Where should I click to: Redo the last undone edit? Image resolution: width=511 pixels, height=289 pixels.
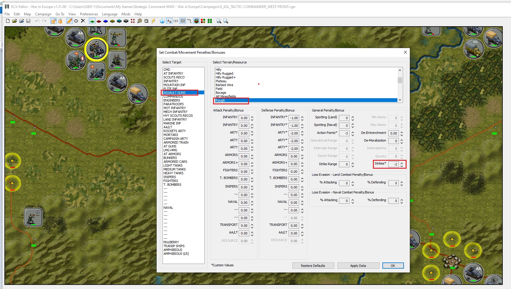pos(44,21)
